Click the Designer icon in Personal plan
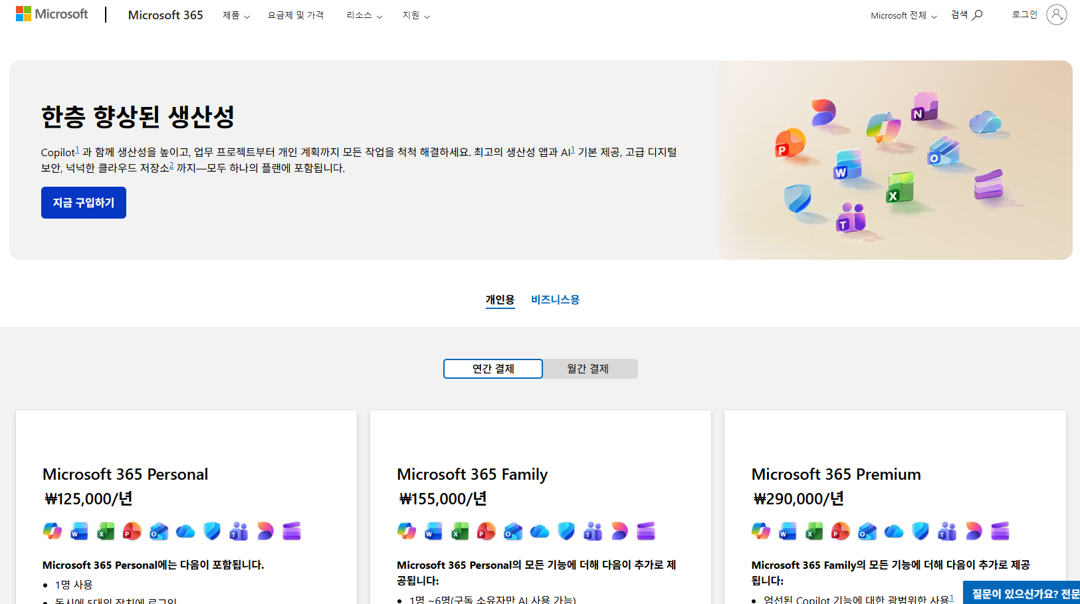Image resolution: width=1080 pixels, height=604 pixels. pyautogui.click(x=265, y=531)
